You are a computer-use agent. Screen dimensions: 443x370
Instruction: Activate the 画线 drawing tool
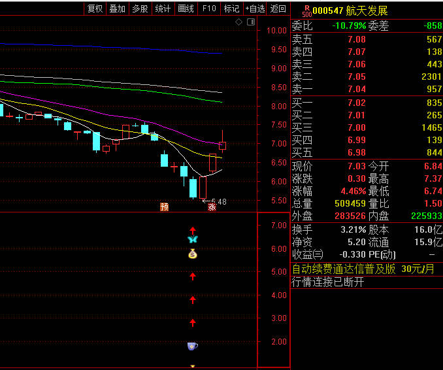[186, 8]
